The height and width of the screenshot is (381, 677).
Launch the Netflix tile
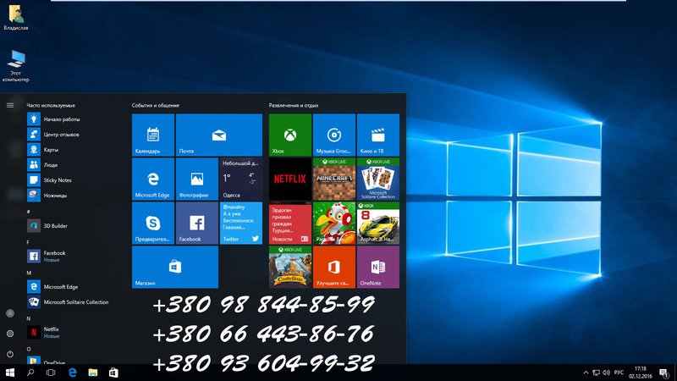click(x=290, y=179)
